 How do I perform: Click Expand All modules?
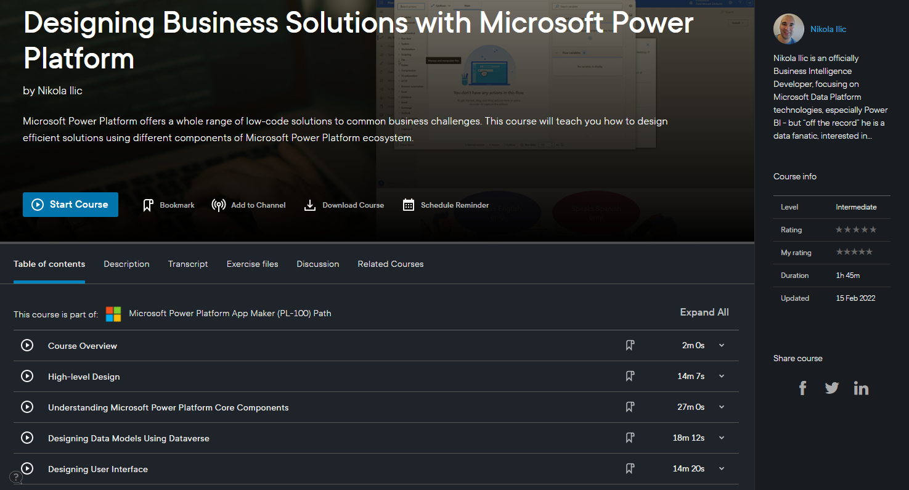(x=704, y=312)
